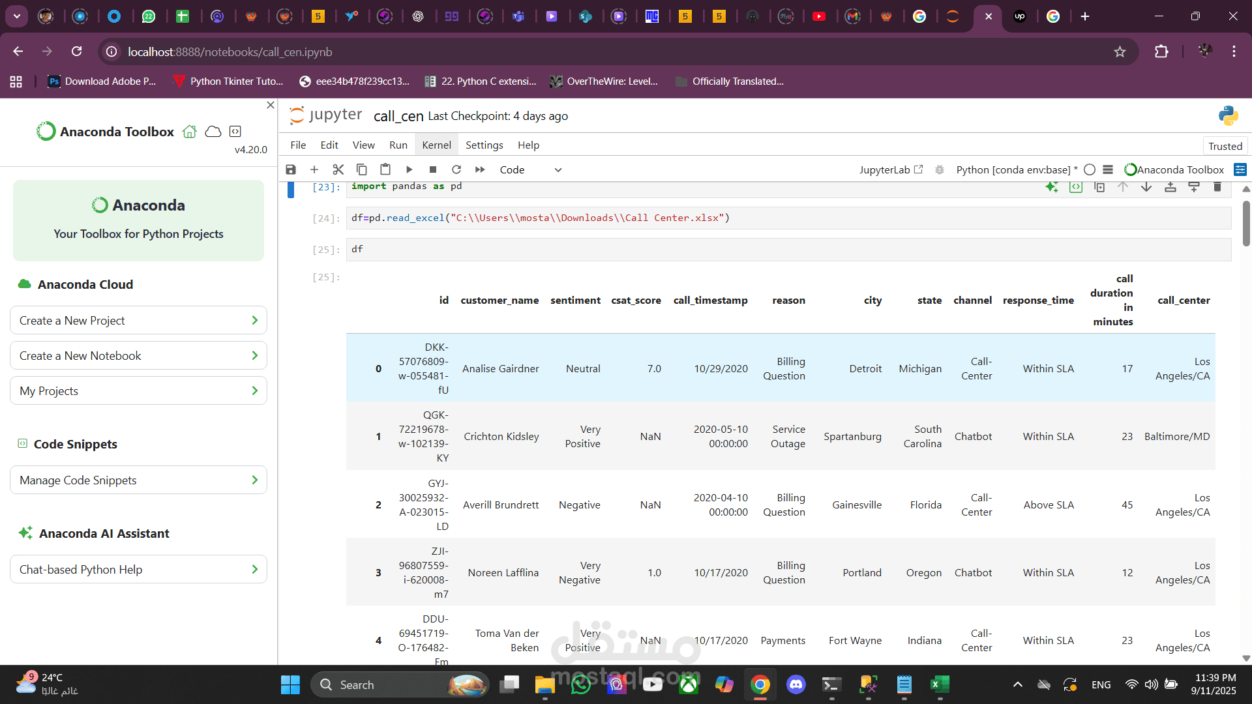
Task: Click the df code cell
Action: coord(788,250)
